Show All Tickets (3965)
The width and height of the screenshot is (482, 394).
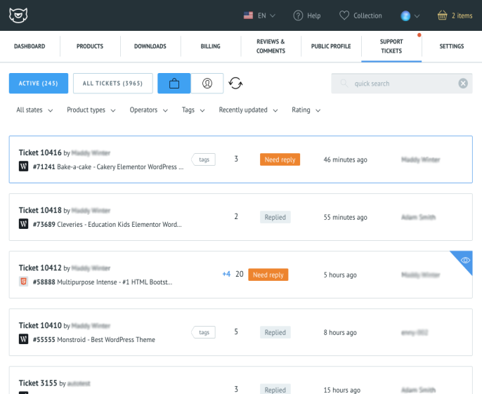pos(112,84)
